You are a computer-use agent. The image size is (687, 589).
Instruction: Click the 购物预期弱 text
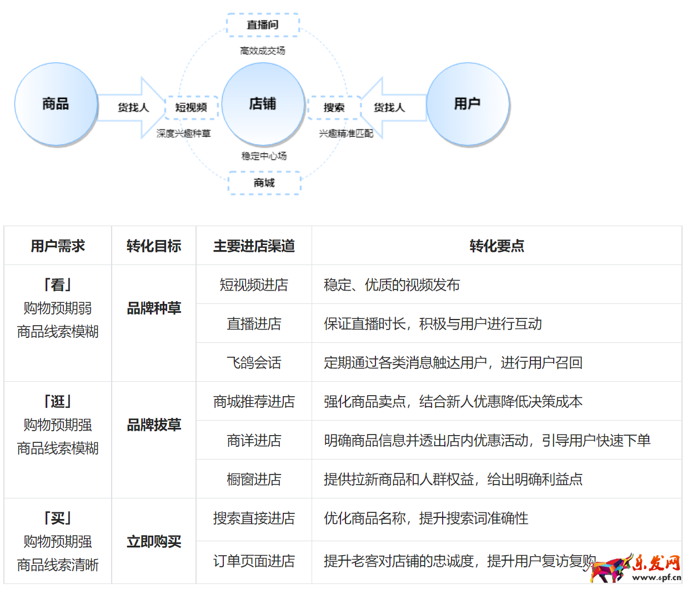click(x=58, y=308)
